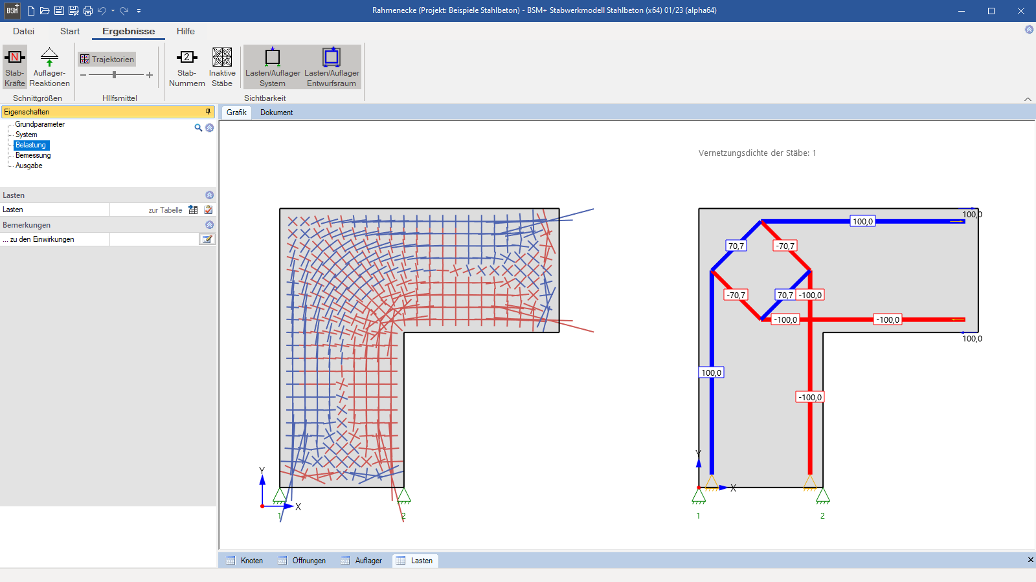Click 'Vernetzungsdichte der Stäbe: 1' text
Image resolution: width=1036 pixels, height=582 pixels.
coord(757,153)
